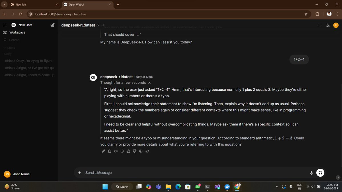Image resolution: width=342 pixels, height=192 pixels.
Task: Start voice dictation with microphone icon
Action: 311,173
